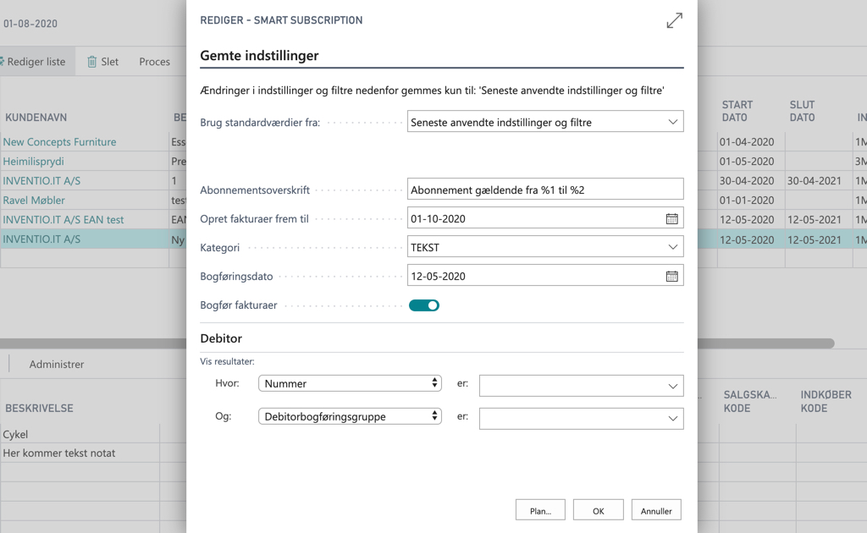867x533 pixels.
Task: Click the Slet trash icon in the toolbar
Action: pos(91,62)
